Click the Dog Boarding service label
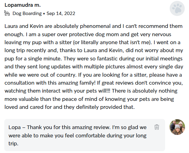 pyautogui.click(x=27, y=13)
